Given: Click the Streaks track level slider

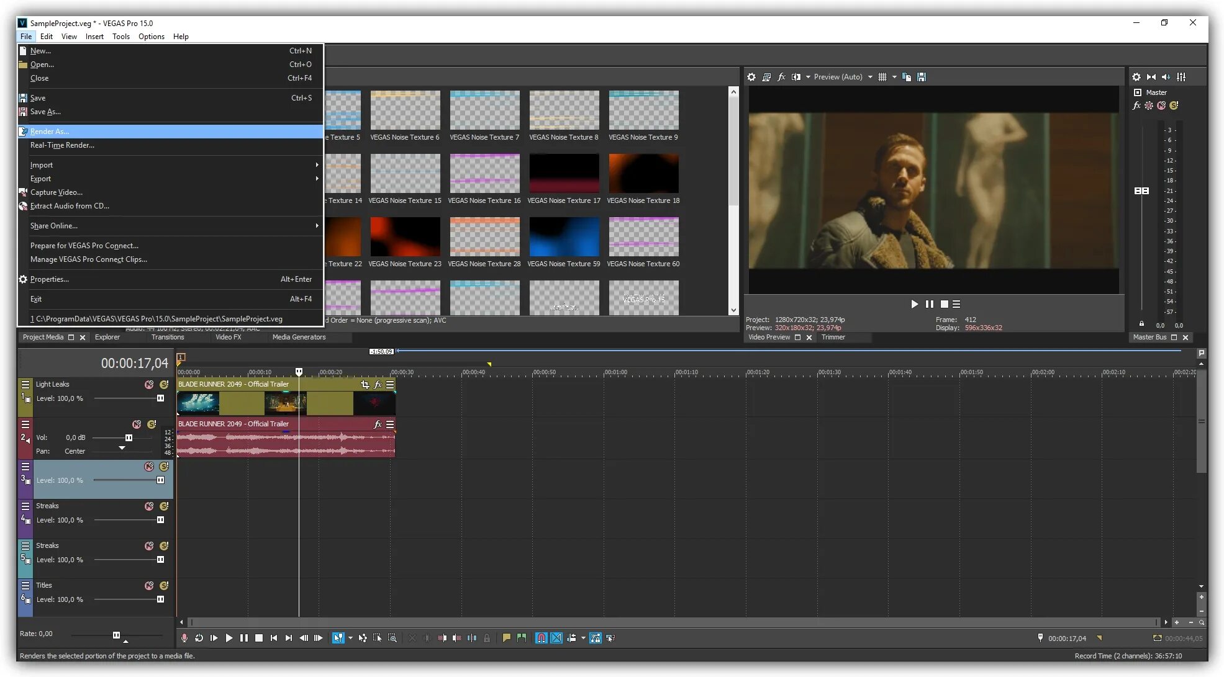Looking at the screenshot, I should click(x=160, y=520).
